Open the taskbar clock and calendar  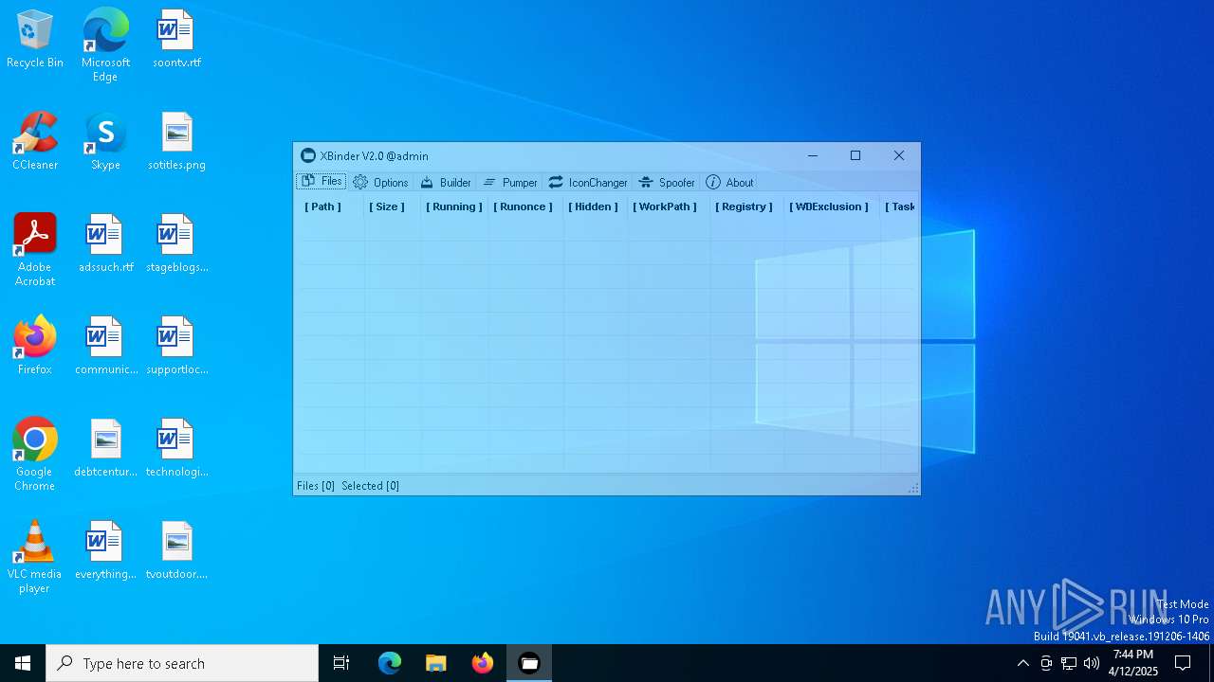[1133, 663]
